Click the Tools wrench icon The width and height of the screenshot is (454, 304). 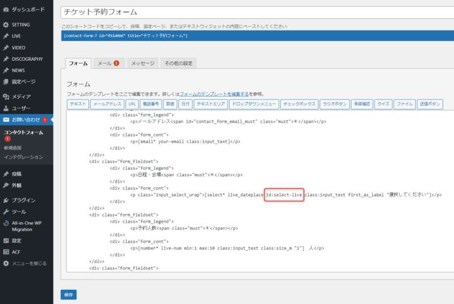pos(6,211)
